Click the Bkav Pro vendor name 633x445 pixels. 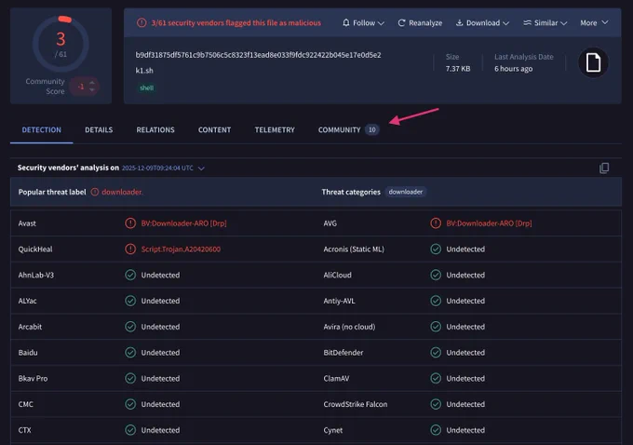pyautogui.click(x=33, y=378)
